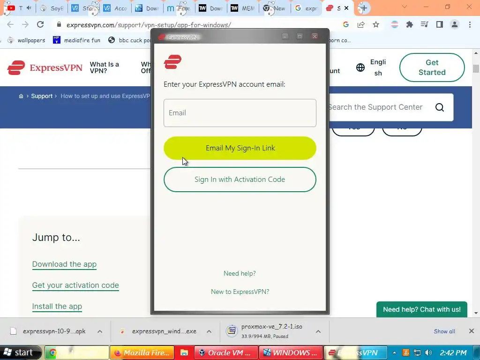This screenshot has width=480, height=360.
Task: Open Chrome three-dot menu
Action: [x=470, y=24]
